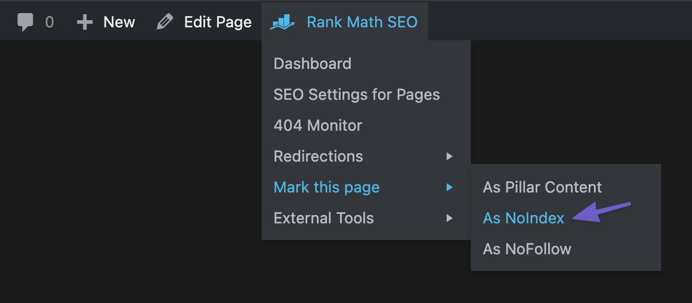
Task: Open the New content menu label
Action: [x=119, y=22]
